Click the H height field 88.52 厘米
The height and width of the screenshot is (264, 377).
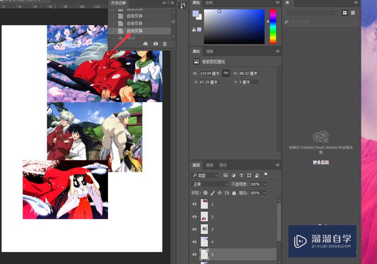click(x=249, y=73)
